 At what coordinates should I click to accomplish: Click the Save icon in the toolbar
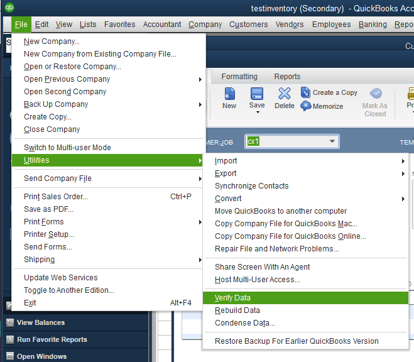(x=257, y=94)
